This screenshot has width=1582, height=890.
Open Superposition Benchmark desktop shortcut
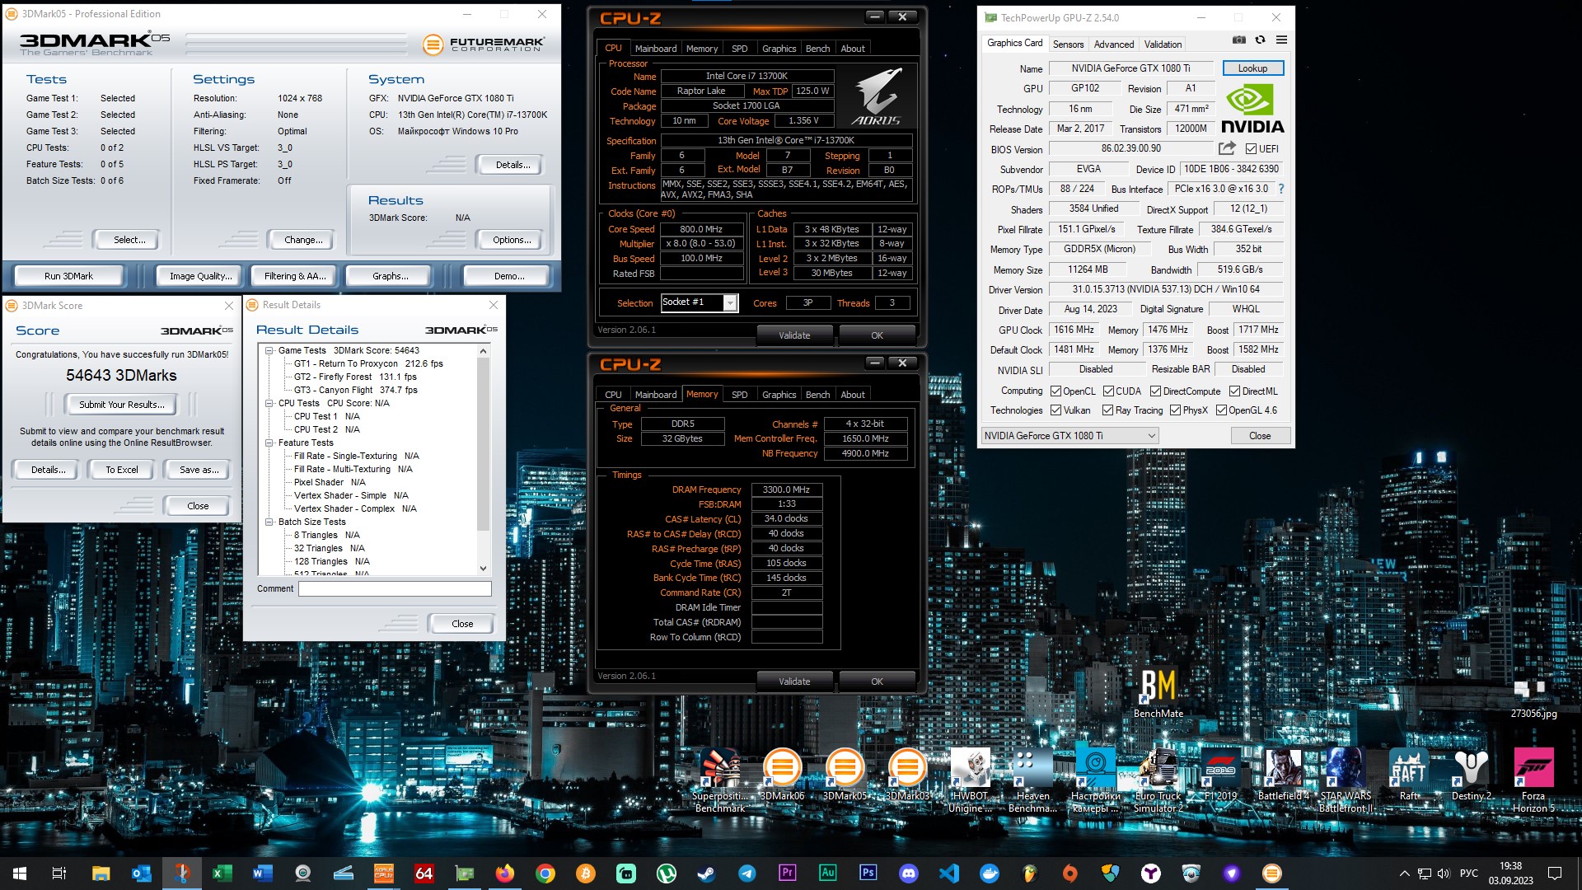pos(720,780)
